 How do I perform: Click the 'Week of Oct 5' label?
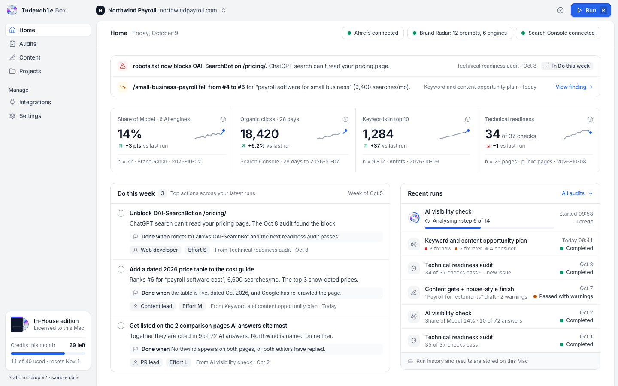pyautogui.click(x=366, y=193)
